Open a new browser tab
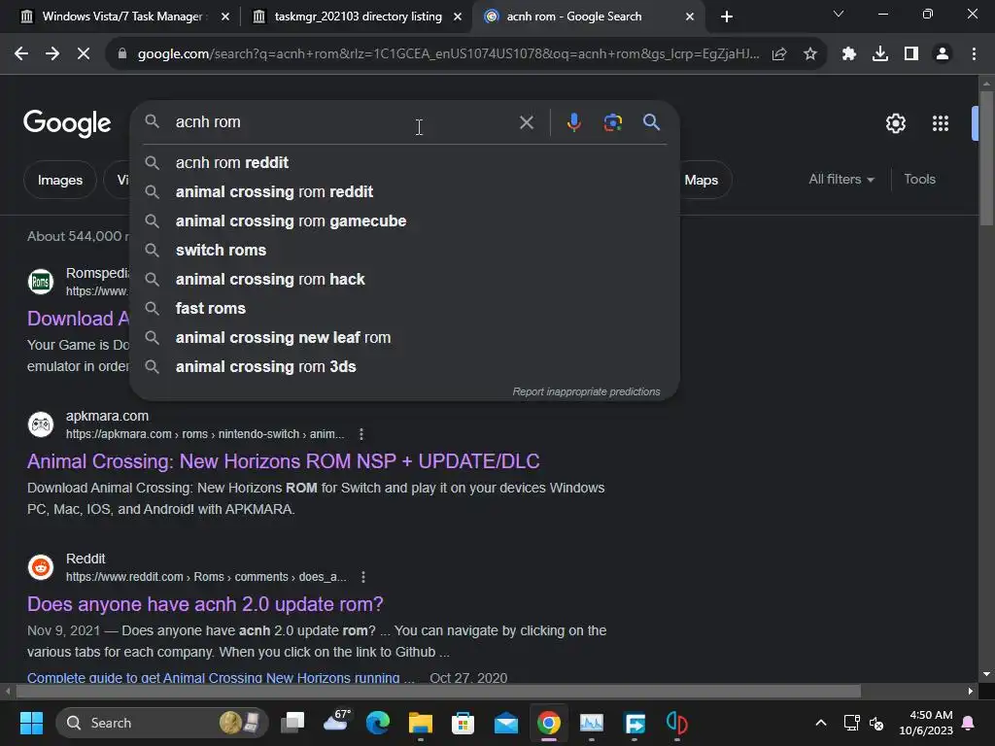The height and width of the screenshot is (746, 995). pos(727,17)
